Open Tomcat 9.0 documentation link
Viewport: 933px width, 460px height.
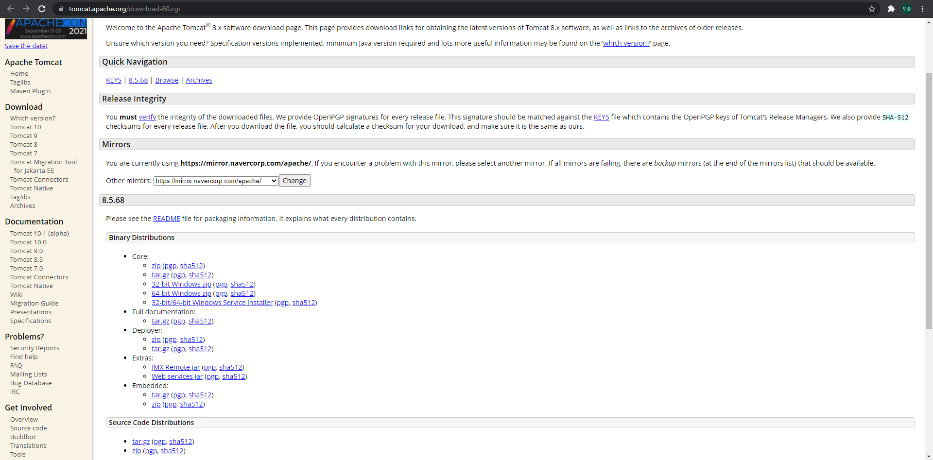26,251
